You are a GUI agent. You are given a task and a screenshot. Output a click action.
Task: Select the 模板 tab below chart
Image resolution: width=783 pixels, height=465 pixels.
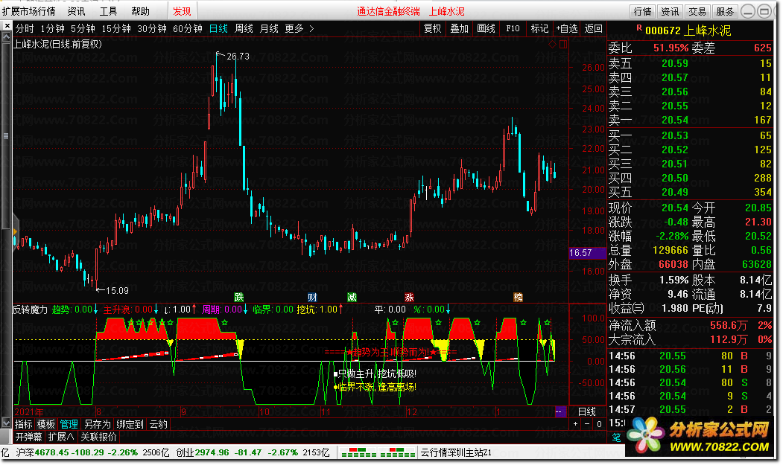[46, 424]
